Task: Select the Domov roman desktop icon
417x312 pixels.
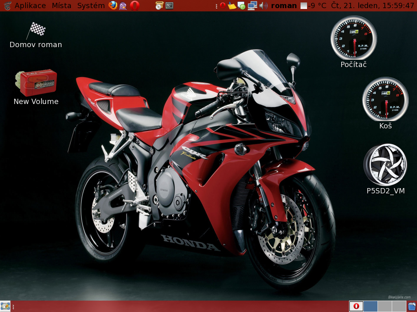Action: (36, 35)
